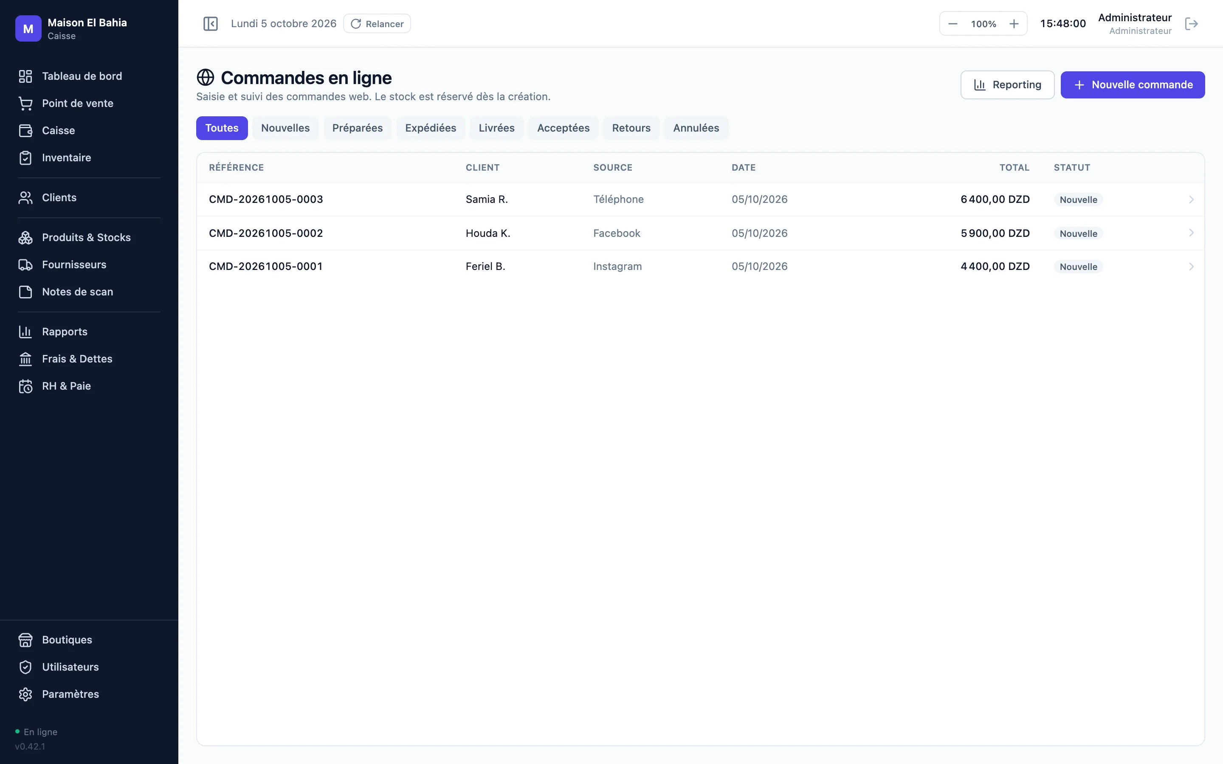Open the Utilisateurs shield icon
Screen dimensions: 1223x764
point(25,668)
